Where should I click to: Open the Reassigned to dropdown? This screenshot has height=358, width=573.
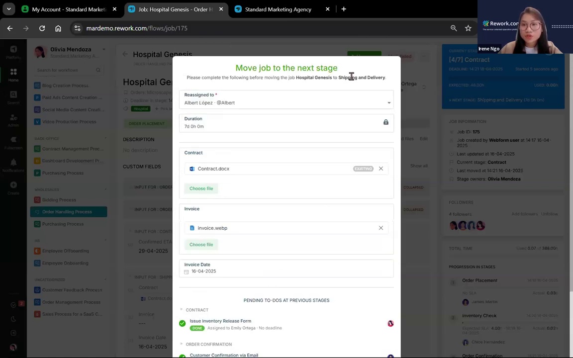pyautogui.click(x=286, y=99)
